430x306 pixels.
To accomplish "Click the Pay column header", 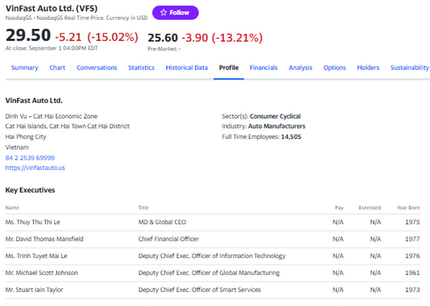I will pos(339,208).
